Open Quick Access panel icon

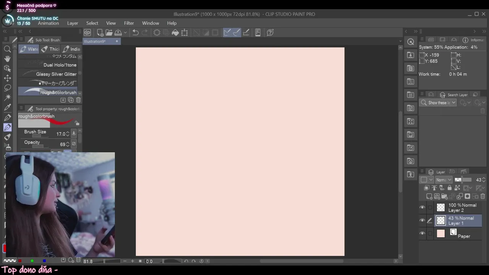click(x=411, y=42)
